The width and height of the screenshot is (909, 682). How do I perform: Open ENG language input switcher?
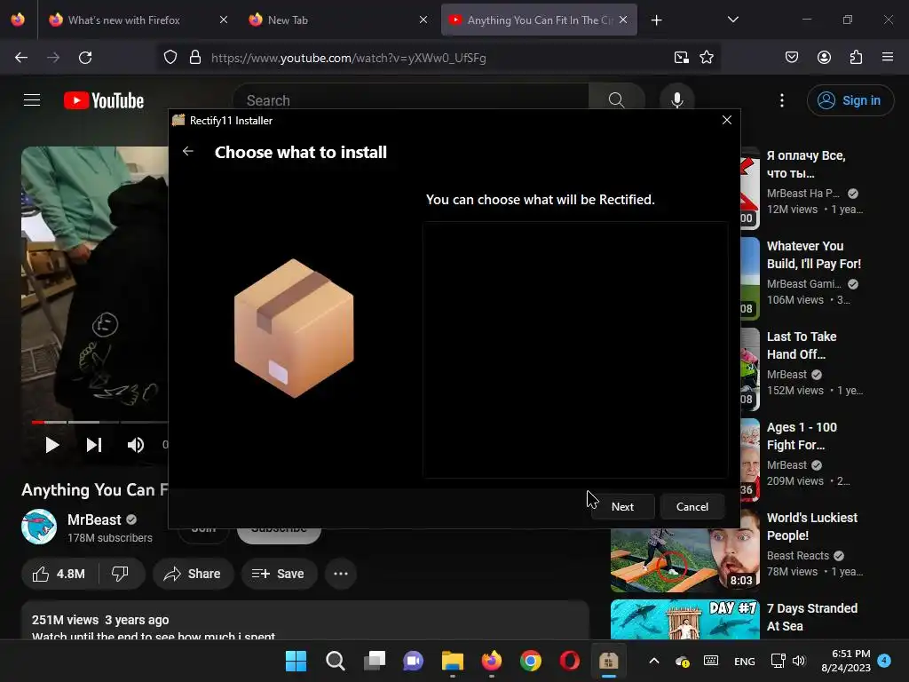(x=745, y=661)
